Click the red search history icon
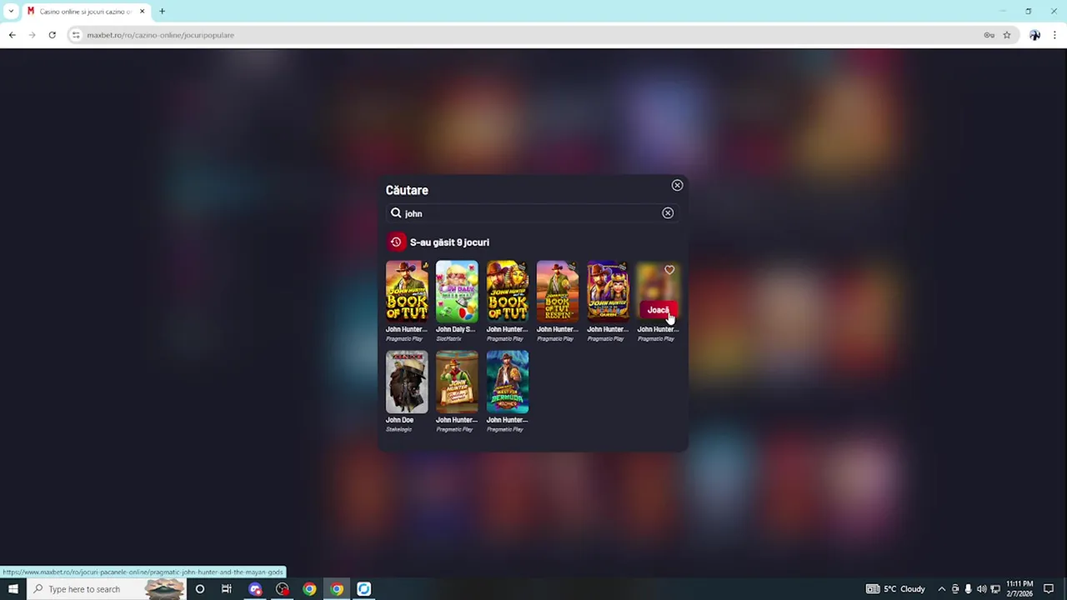 396,242
